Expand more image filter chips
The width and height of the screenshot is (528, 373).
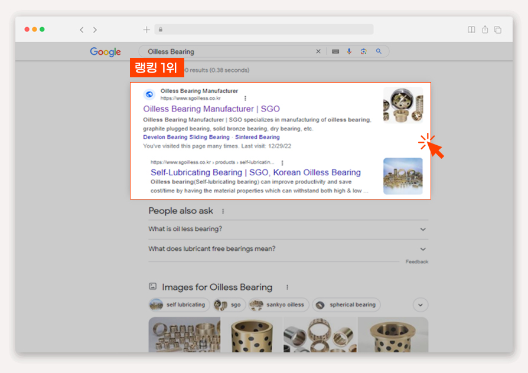pyautogui.click(x=421, y=305)
